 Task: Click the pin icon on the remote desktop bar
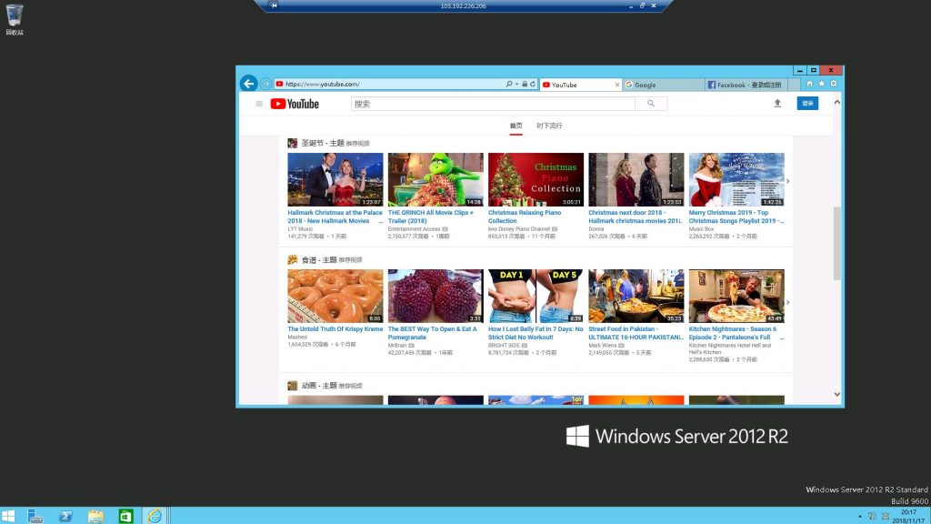click(x=274, y=5)
